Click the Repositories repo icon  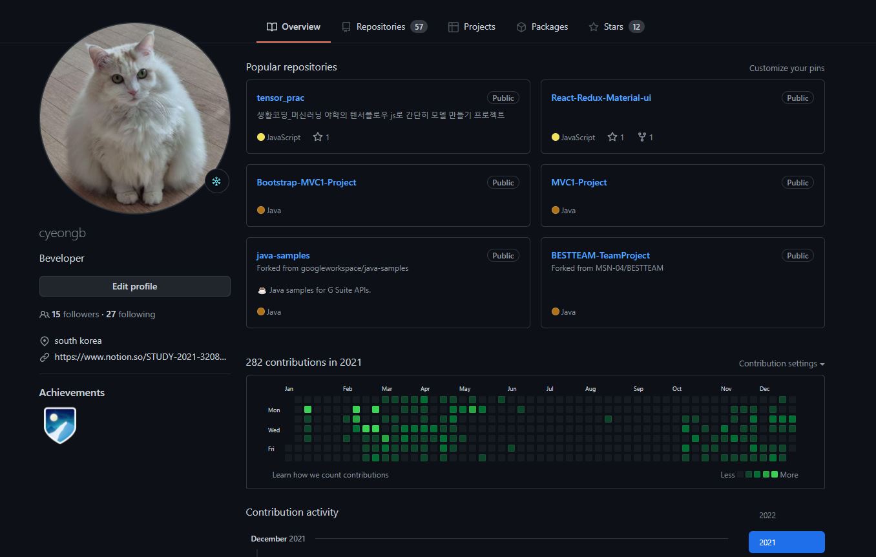(346, 26)
